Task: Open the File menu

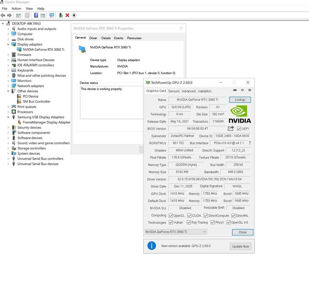Action: (5, 9)
